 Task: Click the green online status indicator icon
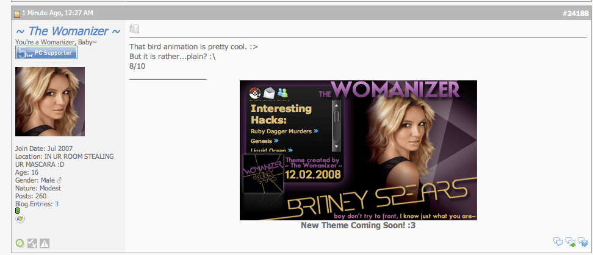pos(20,243)
